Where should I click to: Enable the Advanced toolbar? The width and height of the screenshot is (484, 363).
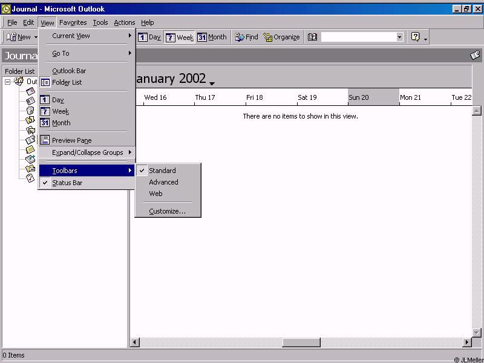(x=168, y=182)
